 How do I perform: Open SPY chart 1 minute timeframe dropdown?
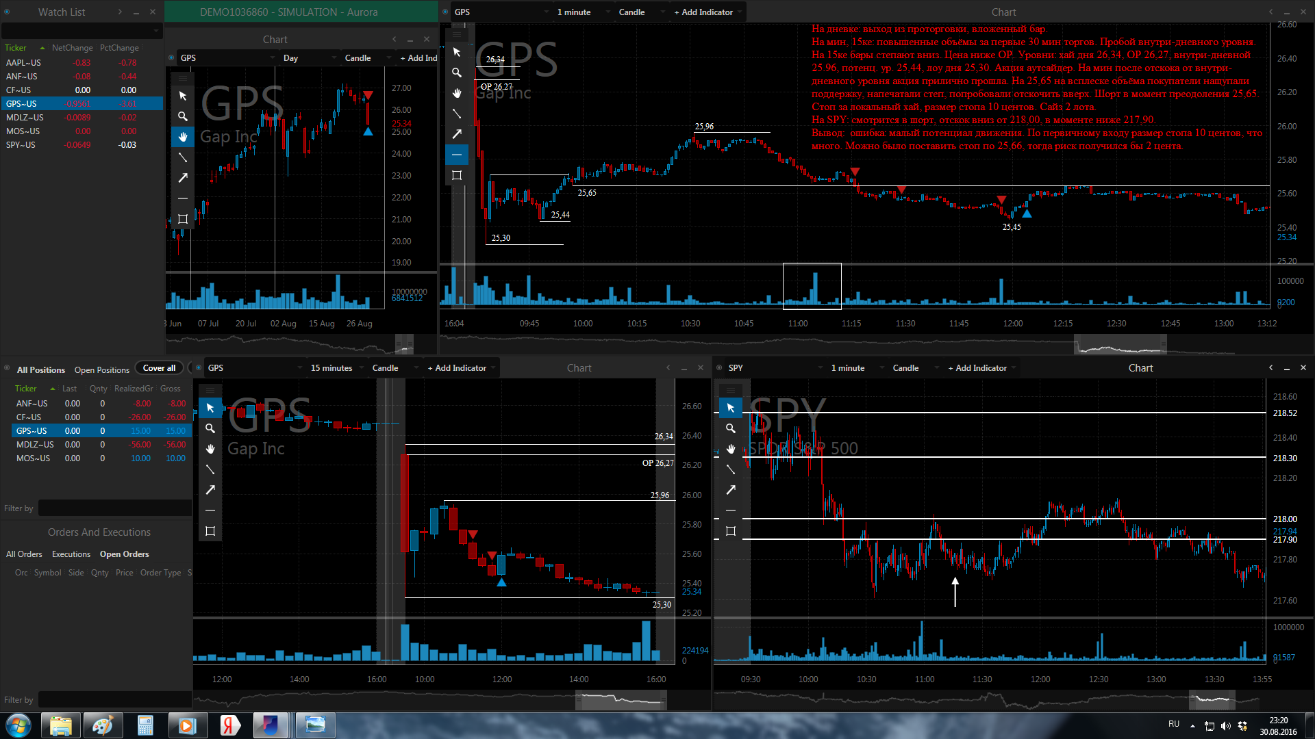pyautogui.click(x=856, y=368)
